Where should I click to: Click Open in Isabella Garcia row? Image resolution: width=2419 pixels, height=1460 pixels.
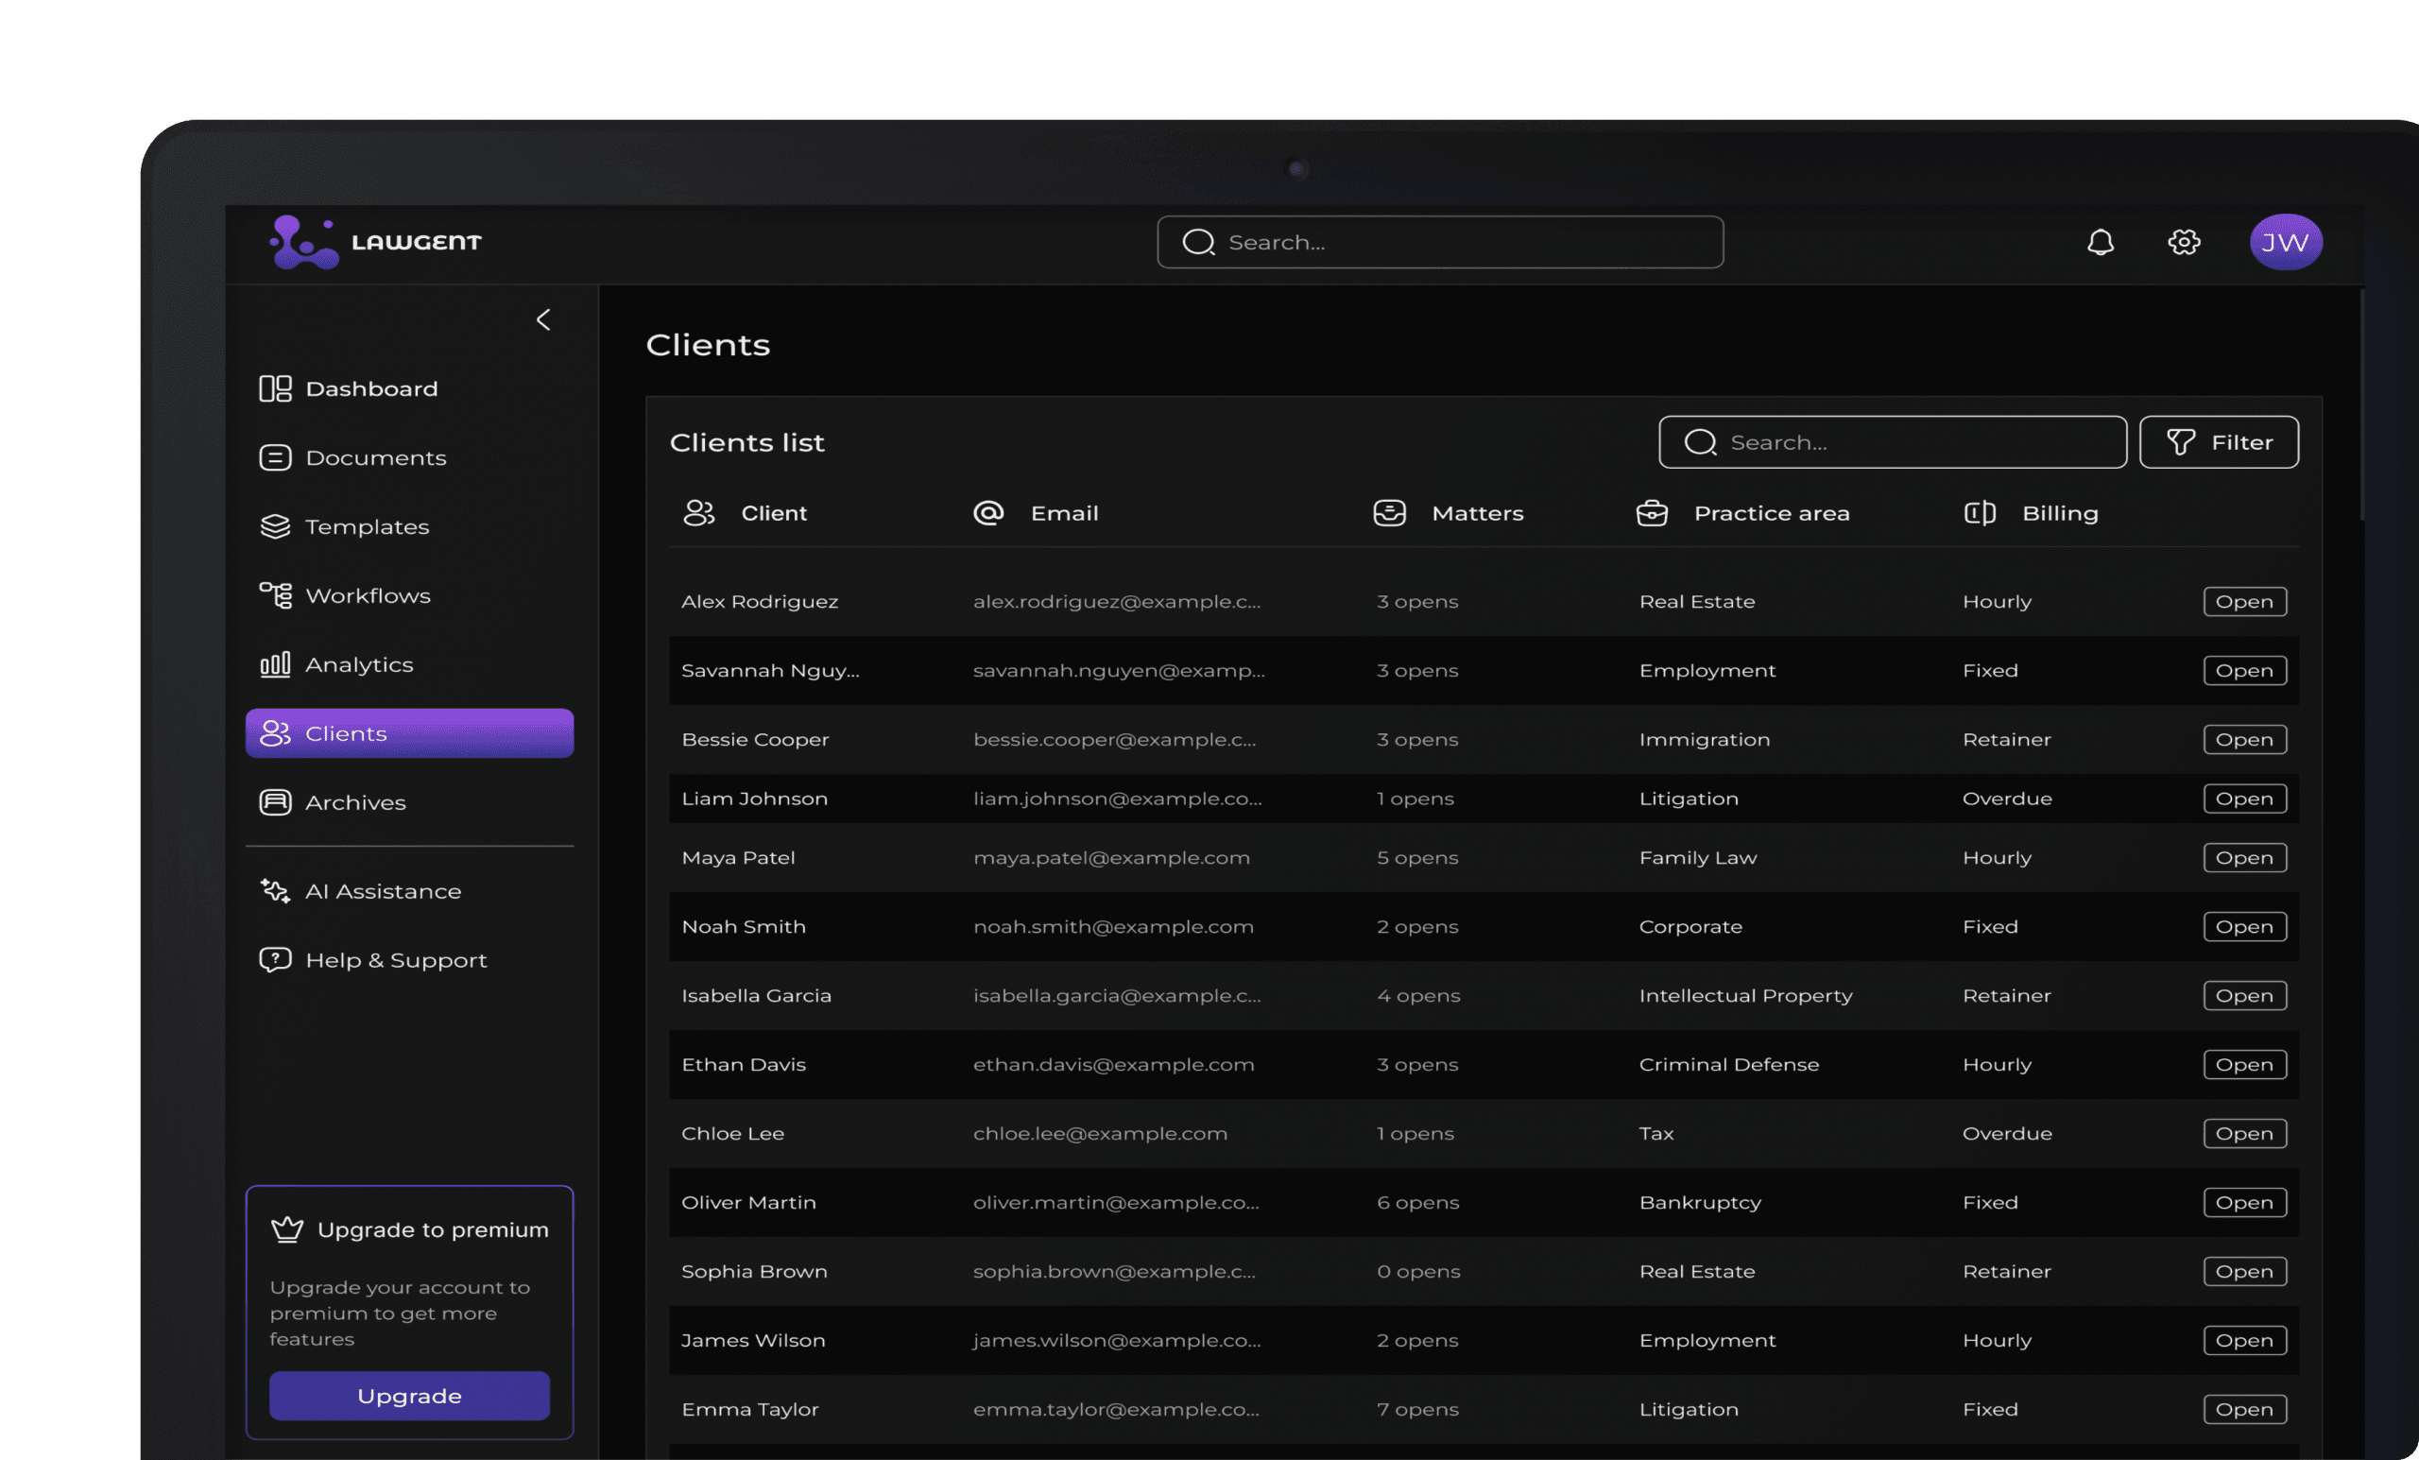pos(2244,996)
